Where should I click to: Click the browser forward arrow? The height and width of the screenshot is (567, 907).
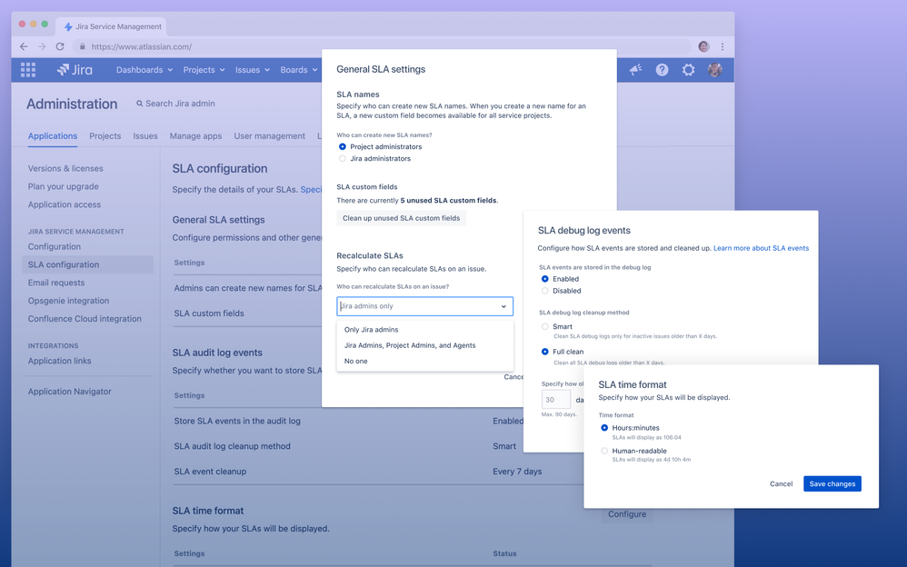click(x=42, y=46)
